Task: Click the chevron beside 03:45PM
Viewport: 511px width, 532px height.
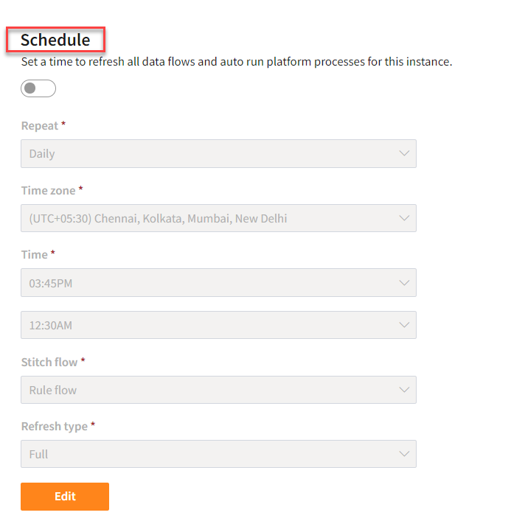Action: (404, 283)
